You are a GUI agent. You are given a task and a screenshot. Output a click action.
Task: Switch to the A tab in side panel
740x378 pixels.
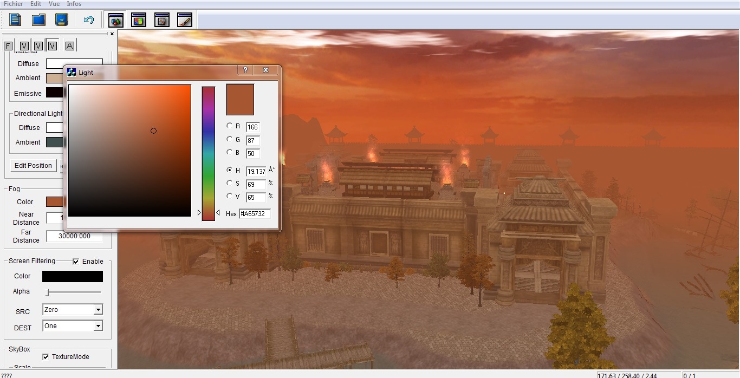[69, 46]
